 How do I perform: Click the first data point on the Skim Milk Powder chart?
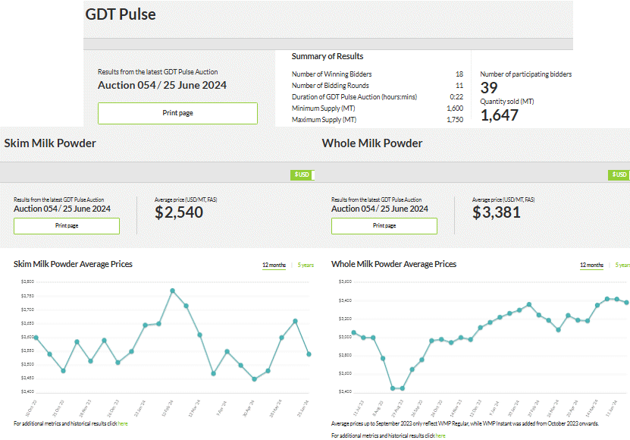pyautogui.click(x=36, y=338)
